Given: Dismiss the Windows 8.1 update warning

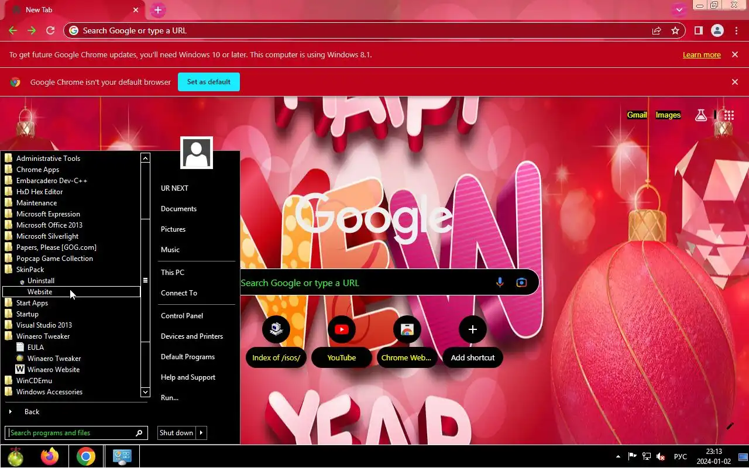Looking at the screenshot, I should tap(734, 54).
